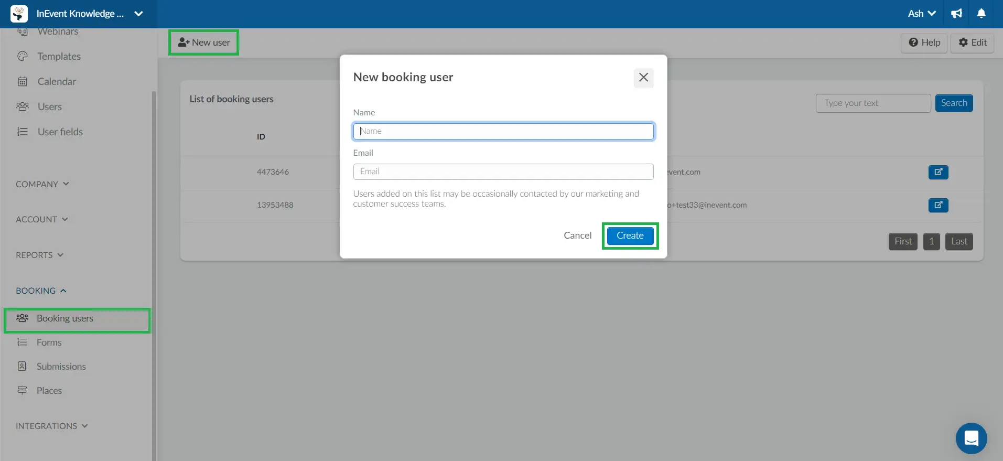The height and width of the screenshot is (461, 1003).
Task: Click the New user button
Action: pyautogui.click(x=203, y=42)
